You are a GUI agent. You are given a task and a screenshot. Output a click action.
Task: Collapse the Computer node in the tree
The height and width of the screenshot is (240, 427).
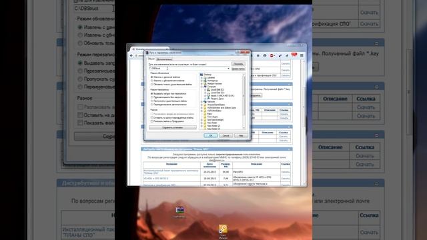point(201,87)
